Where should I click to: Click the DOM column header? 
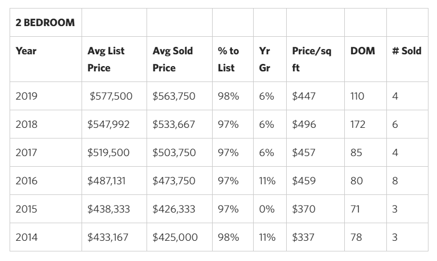point(362,51)
